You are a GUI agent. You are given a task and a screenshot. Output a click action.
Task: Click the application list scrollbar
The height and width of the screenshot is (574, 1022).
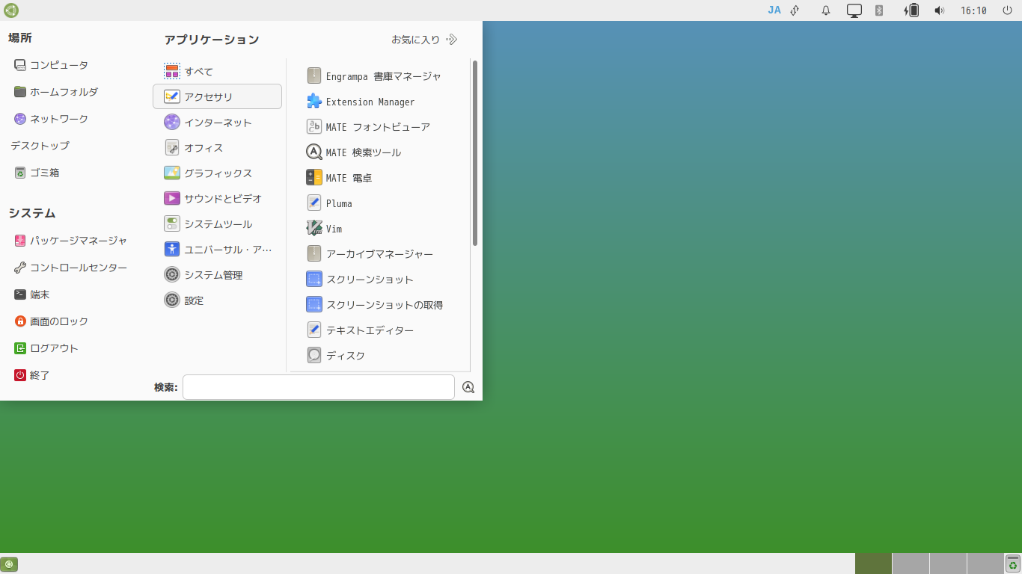click(x=475, y=153)
